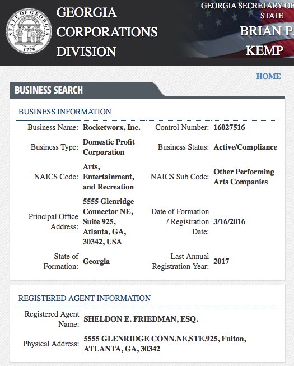Select the business name Rocketworx, Inc.
Image resolution: width=294 pixels, height=366 pixels.
click(111, 127)
